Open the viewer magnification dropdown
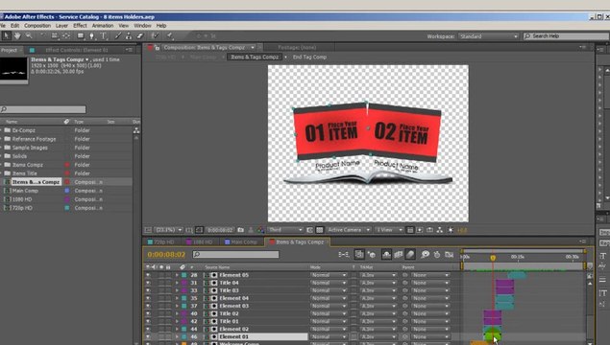The width and height of the screenshot is (610, 345). coord(168,230)
